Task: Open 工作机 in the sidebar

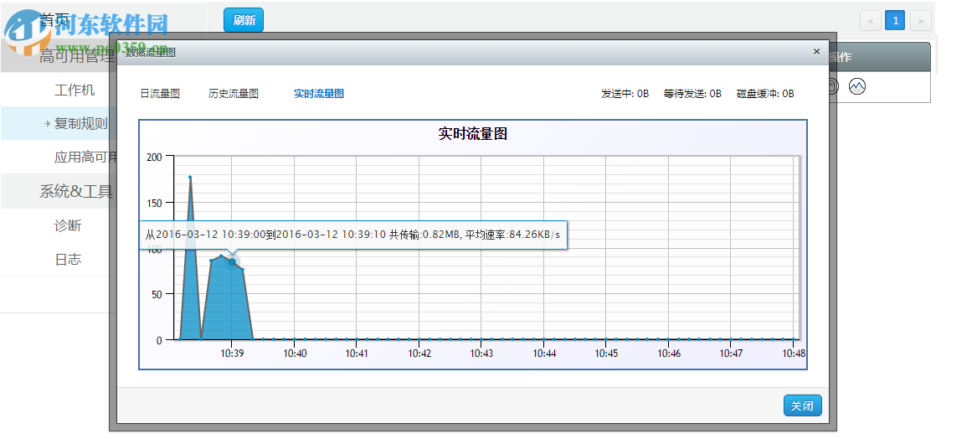Action: [75, 90]
